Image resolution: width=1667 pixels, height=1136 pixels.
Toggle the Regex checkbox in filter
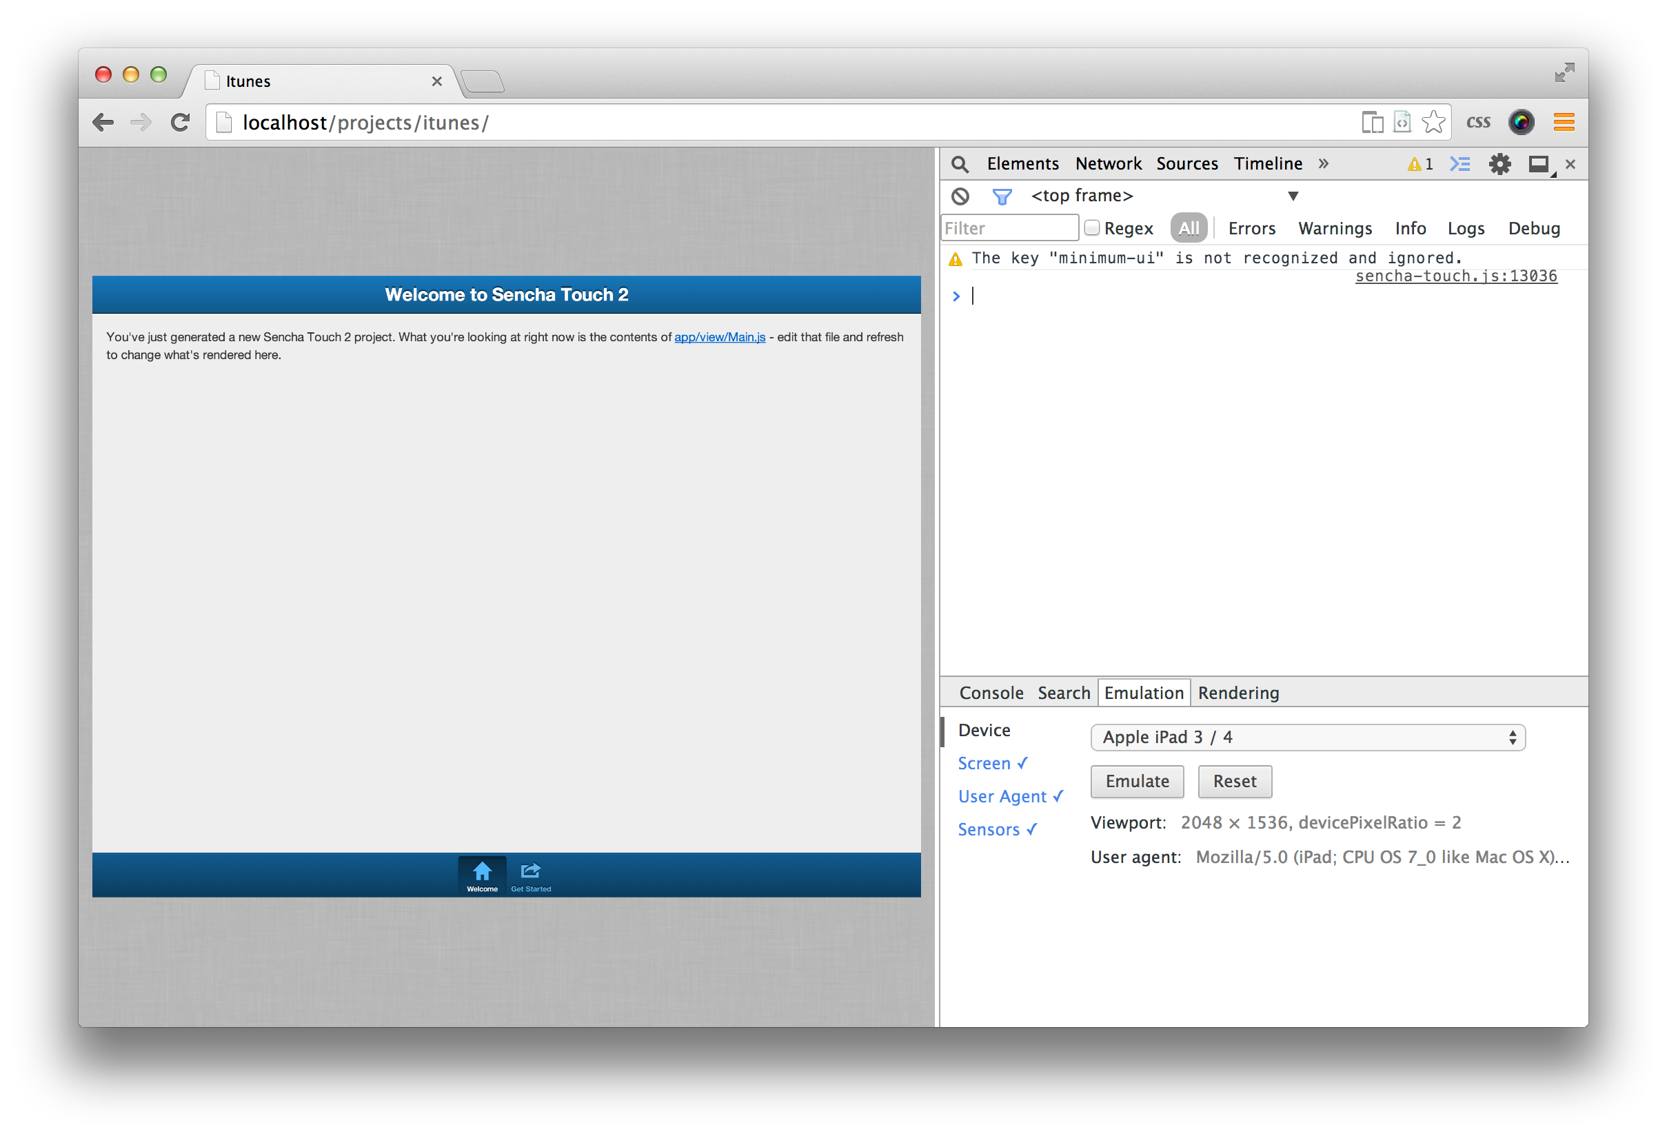tap(1095, 228)
